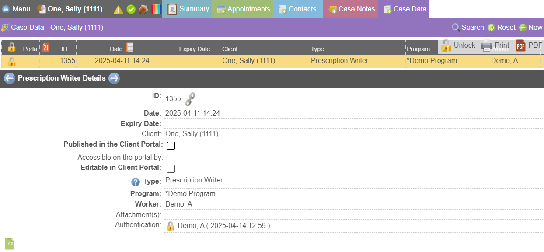Open the Case Notes tab
The width and height of the screenshot is (544, 252).
tap(351, 9)
